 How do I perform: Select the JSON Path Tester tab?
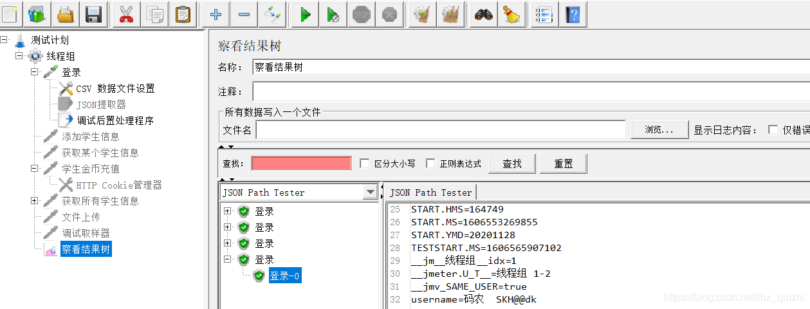click(x=430, y=192)
